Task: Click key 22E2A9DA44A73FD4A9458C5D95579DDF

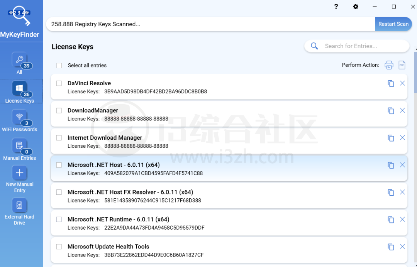Action: (x=154, y=228)
